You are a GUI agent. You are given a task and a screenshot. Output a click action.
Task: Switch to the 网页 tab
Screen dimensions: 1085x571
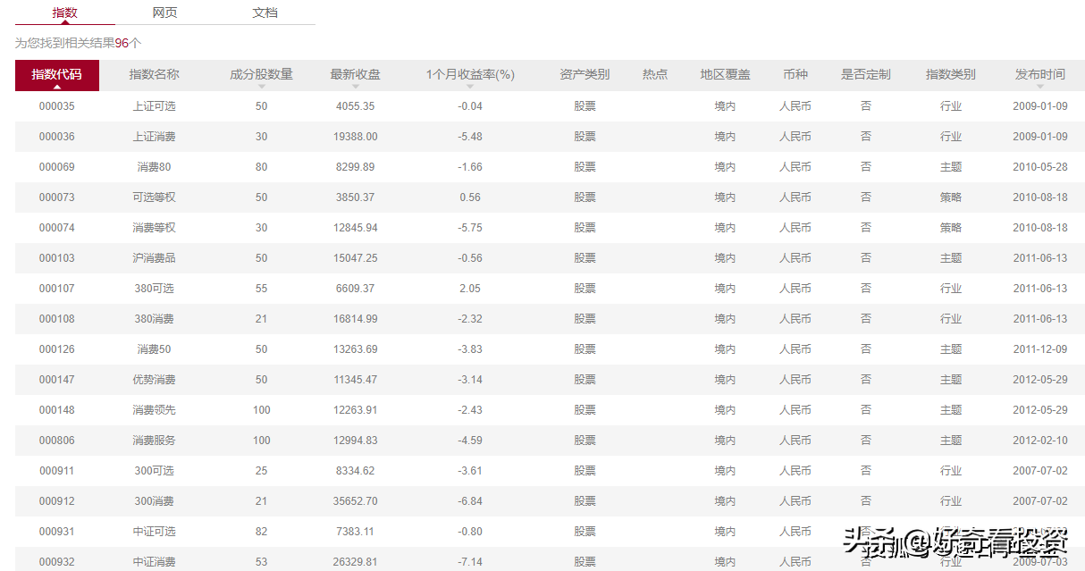pyautogui.click(x=164, y=13)
